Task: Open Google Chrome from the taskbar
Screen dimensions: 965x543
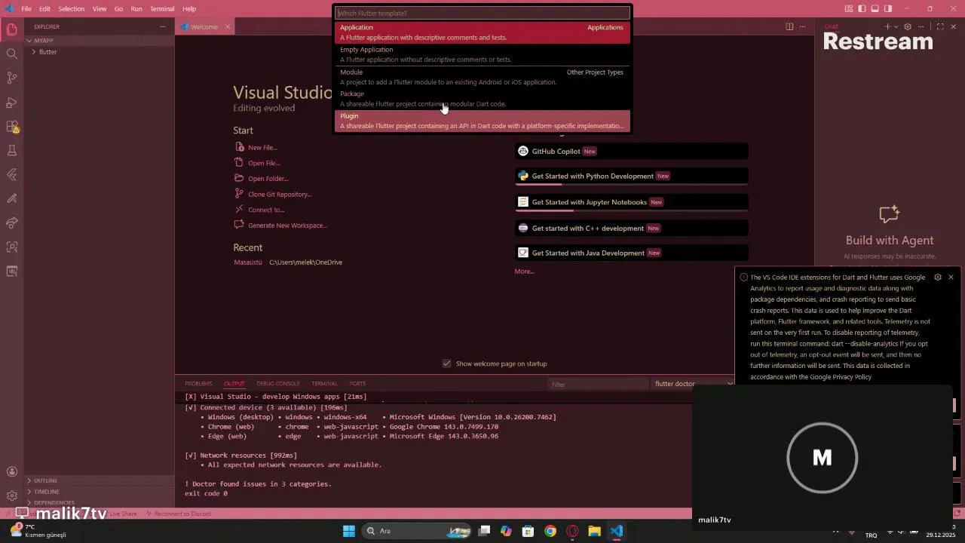Action: coord(550,531)
